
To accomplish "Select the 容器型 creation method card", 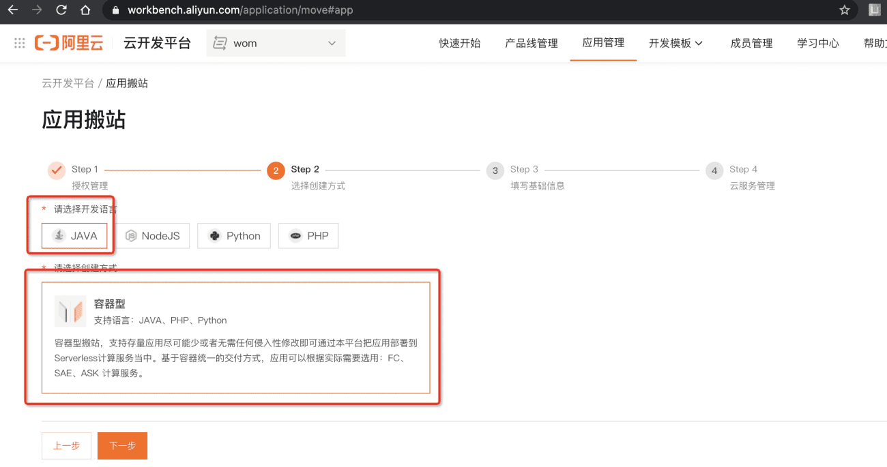I will pyautogui.click(x=236, y=337).
